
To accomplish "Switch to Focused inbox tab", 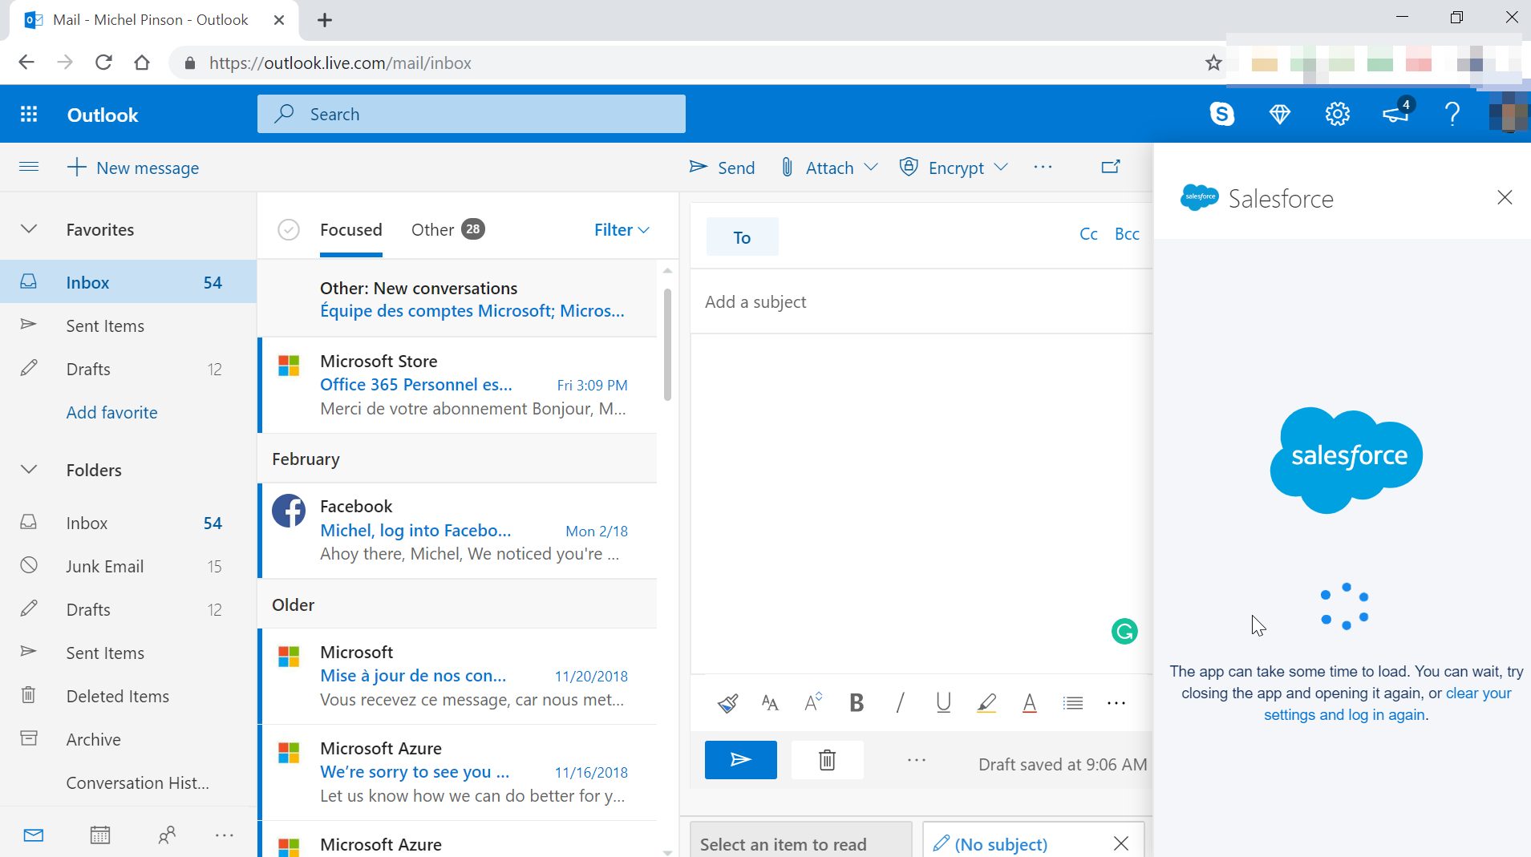I will pos(351,230).
